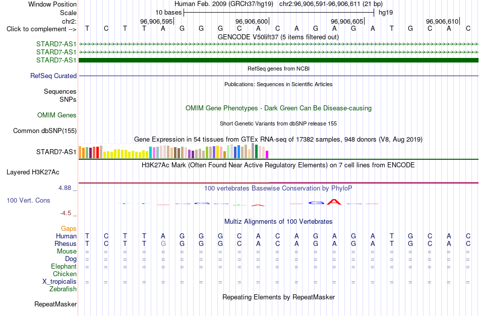Click the tall dark gray GTEx expression bar
Image resolution: width=479 pixels, height=316 pixels.
coord(253,151)
